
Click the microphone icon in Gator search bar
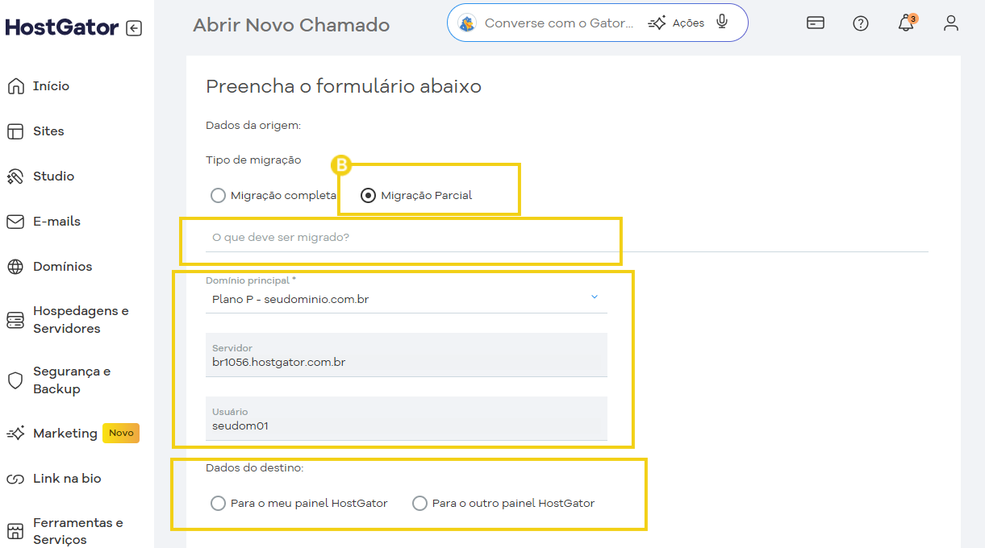pyautogui.click(x=722, y=23)
